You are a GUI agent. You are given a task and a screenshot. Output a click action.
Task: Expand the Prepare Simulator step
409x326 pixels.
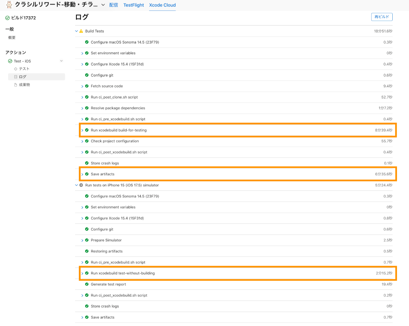[x=82, y=240]
